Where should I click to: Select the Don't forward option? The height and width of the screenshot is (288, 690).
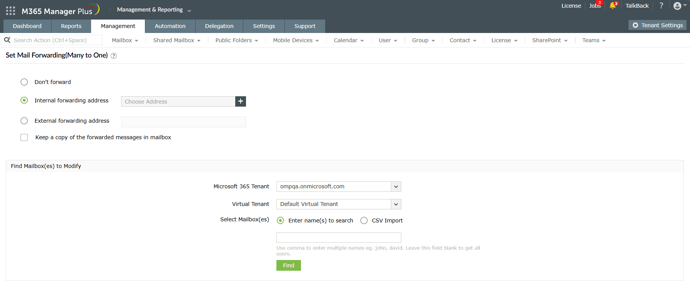[24, 82]
